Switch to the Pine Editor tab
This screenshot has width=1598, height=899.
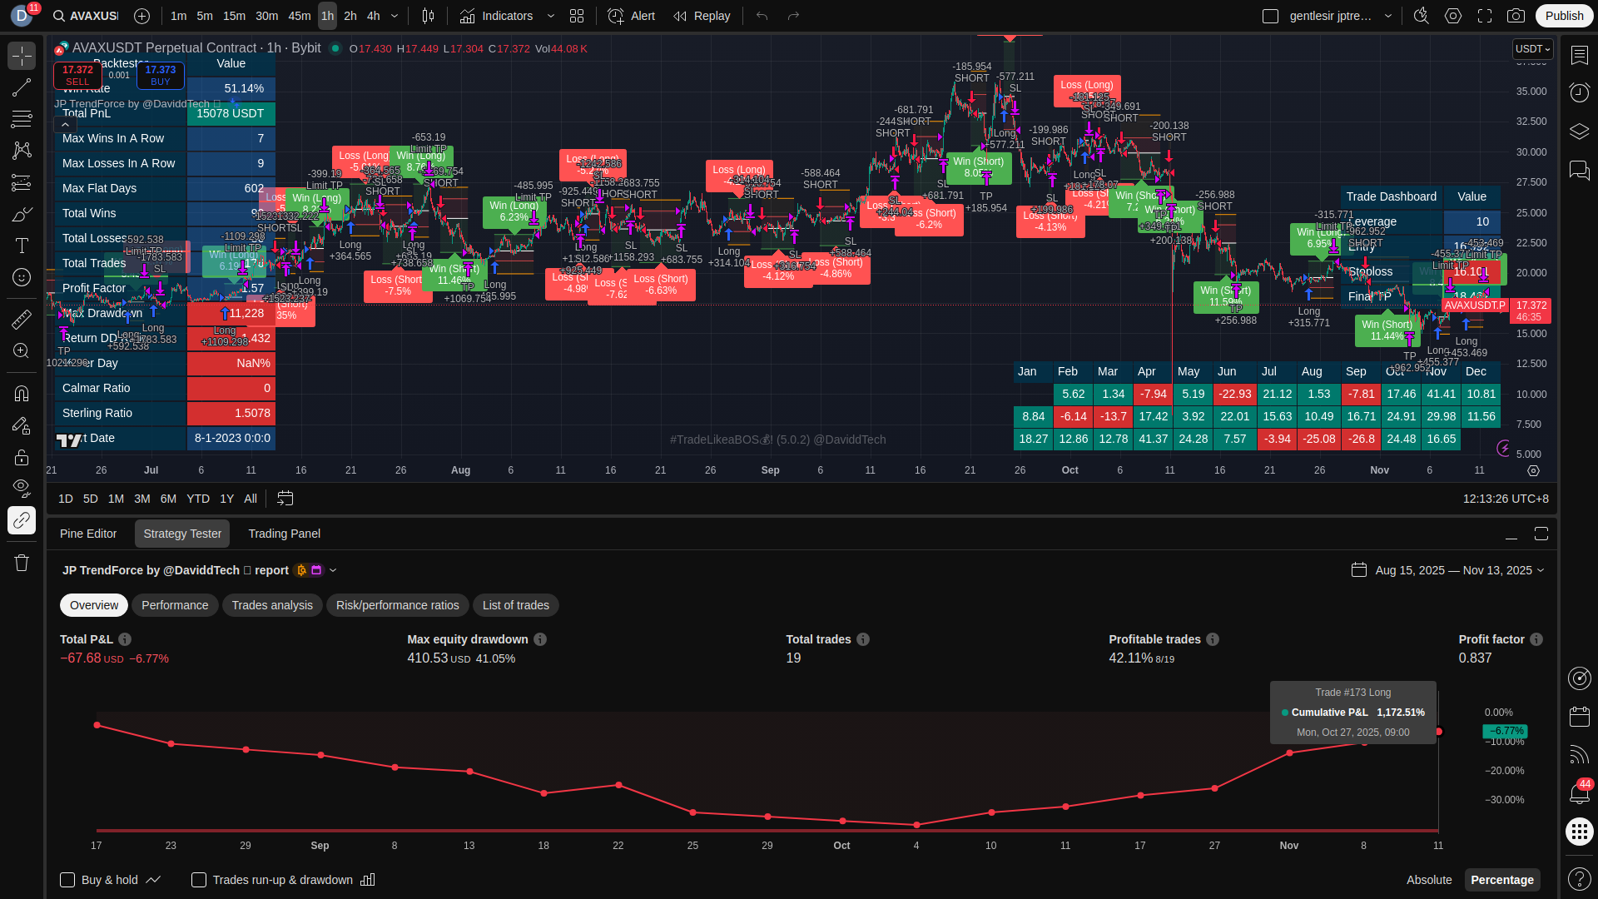(x=88, y=534)
